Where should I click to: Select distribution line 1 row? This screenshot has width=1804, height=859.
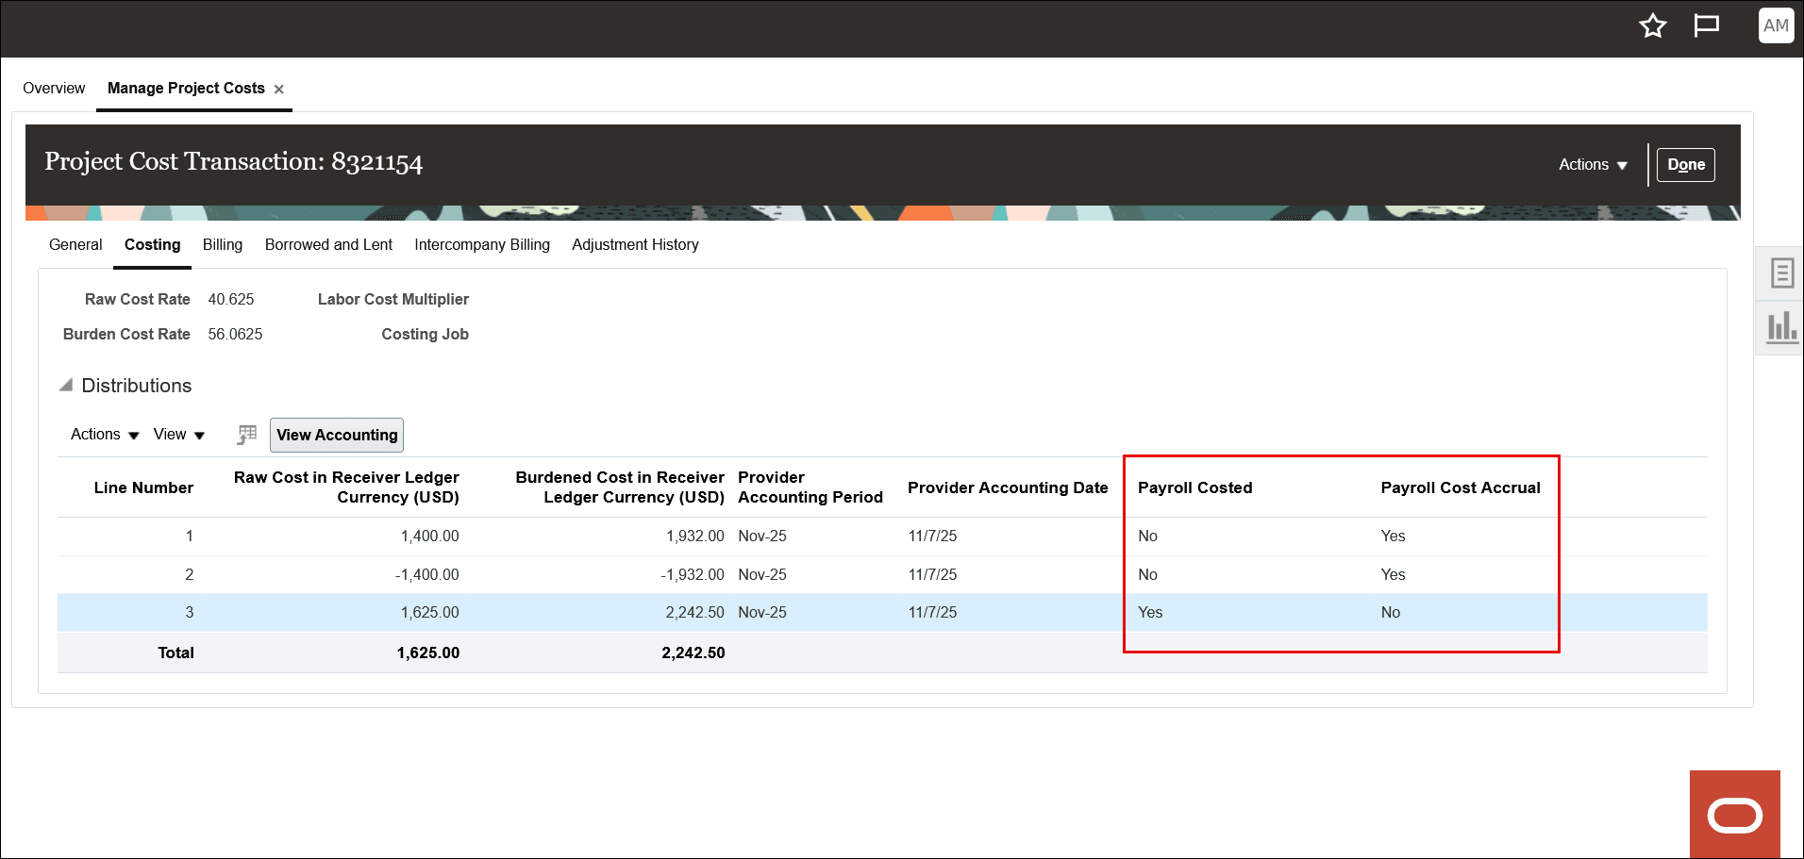point(566,536)
